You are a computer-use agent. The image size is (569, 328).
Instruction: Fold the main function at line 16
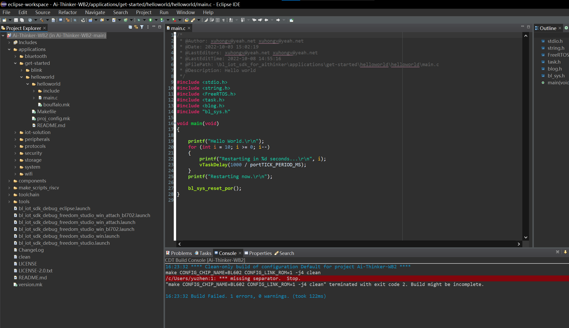coord(175,123)
